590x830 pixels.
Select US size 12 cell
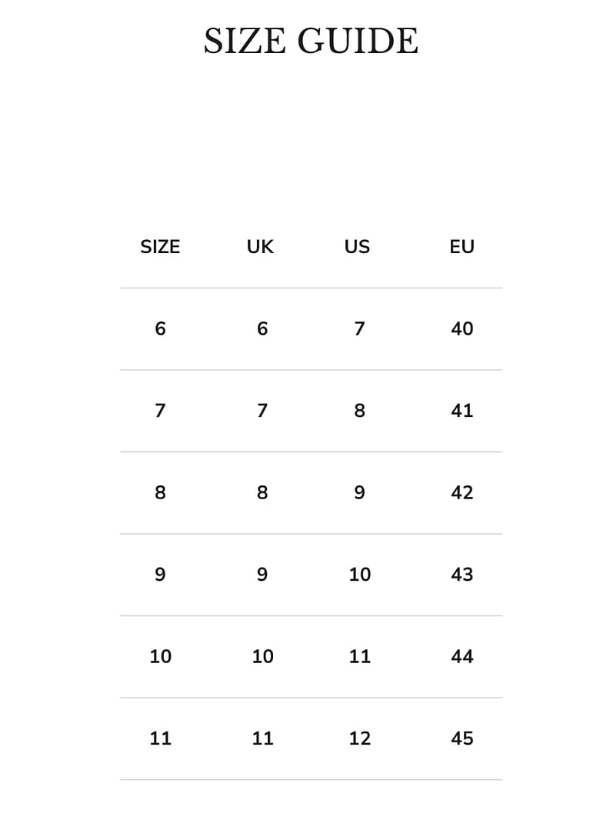click(359, 738)
